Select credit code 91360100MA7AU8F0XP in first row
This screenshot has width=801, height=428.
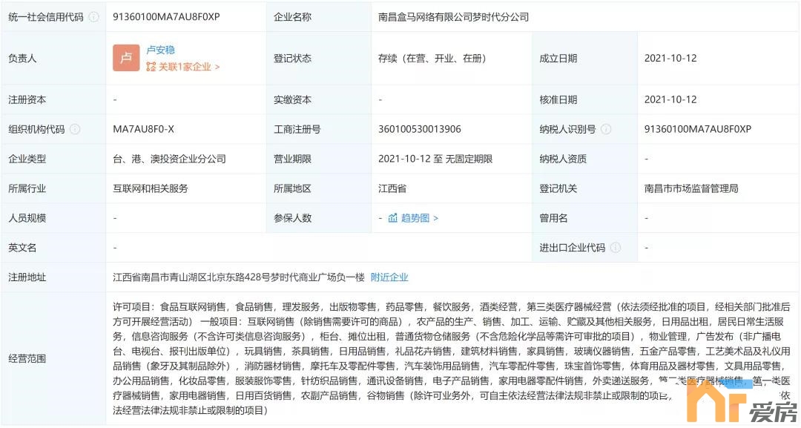coord(166,17)
